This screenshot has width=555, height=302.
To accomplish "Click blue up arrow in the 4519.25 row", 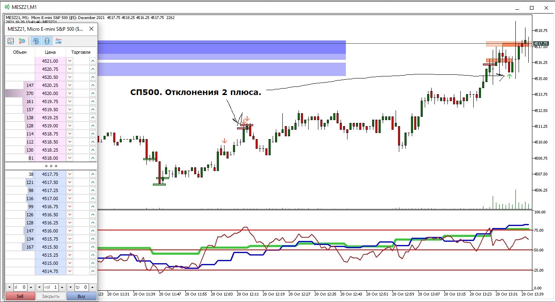I will tap(93, 118).
